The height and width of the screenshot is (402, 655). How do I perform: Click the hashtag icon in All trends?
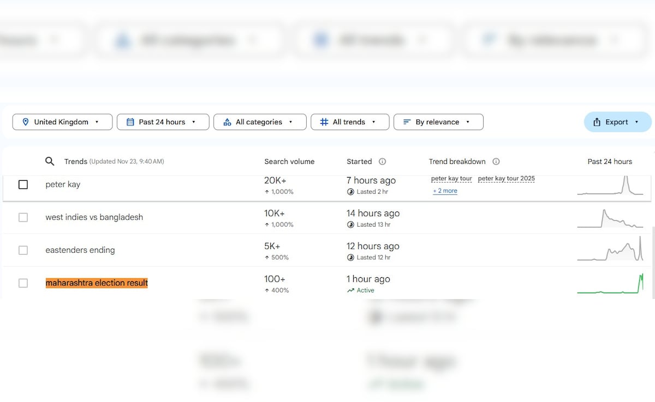click(324, 122)
